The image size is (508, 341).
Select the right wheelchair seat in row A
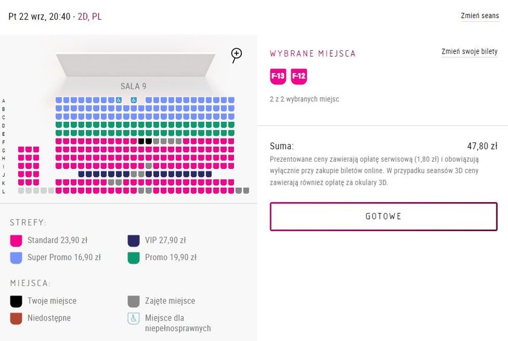point(134,100)
